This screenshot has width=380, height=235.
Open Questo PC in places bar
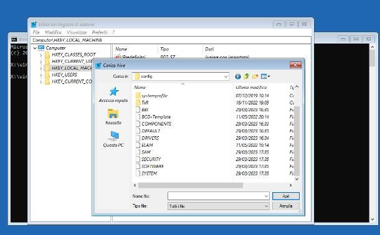coord(113,139)
